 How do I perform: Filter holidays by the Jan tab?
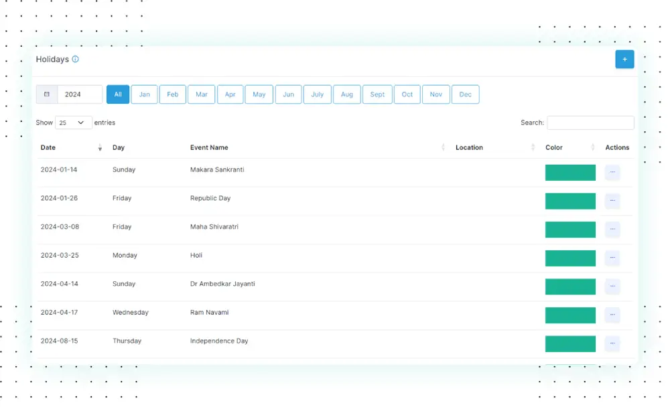coord(145,94)
